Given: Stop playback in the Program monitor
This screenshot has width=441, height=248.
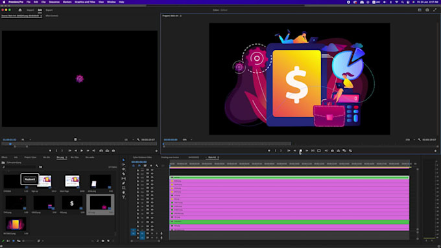Looking at the screenshot, I should click(301, 151).
